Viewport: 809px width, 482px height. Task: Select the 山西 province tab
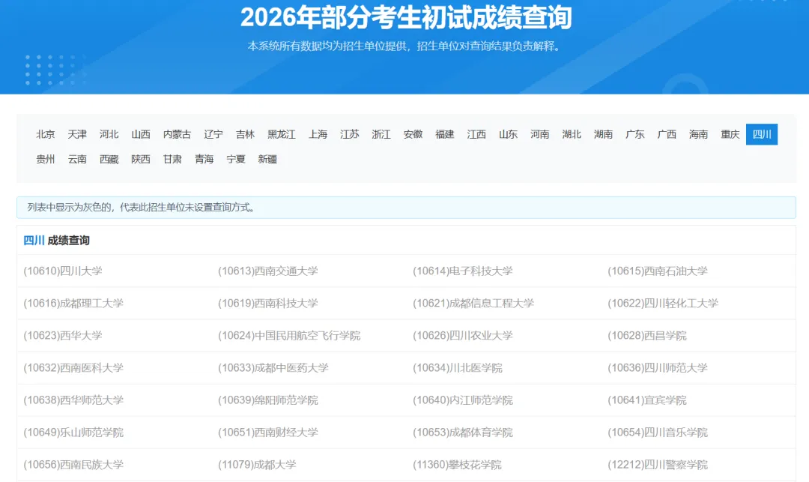[141, 134]
